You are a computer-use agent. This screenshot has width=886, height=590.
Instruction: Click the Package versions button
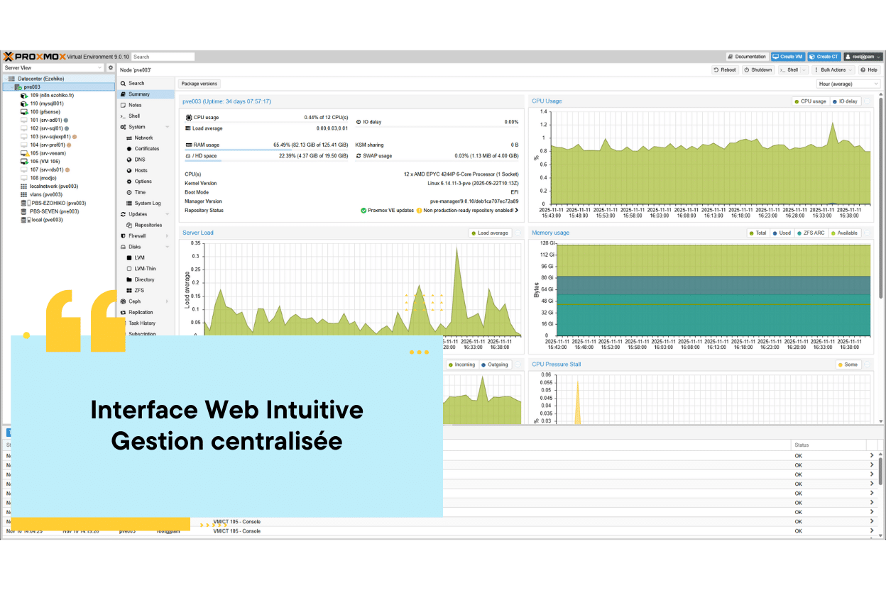pyautogui.click(x=199, y=84)
